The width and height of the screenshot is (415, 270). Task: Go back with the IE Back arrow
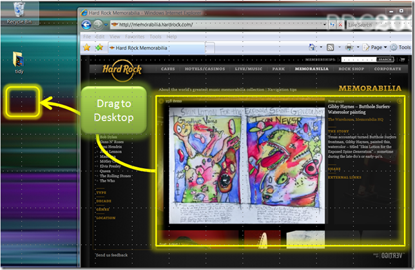coord(86,25)
